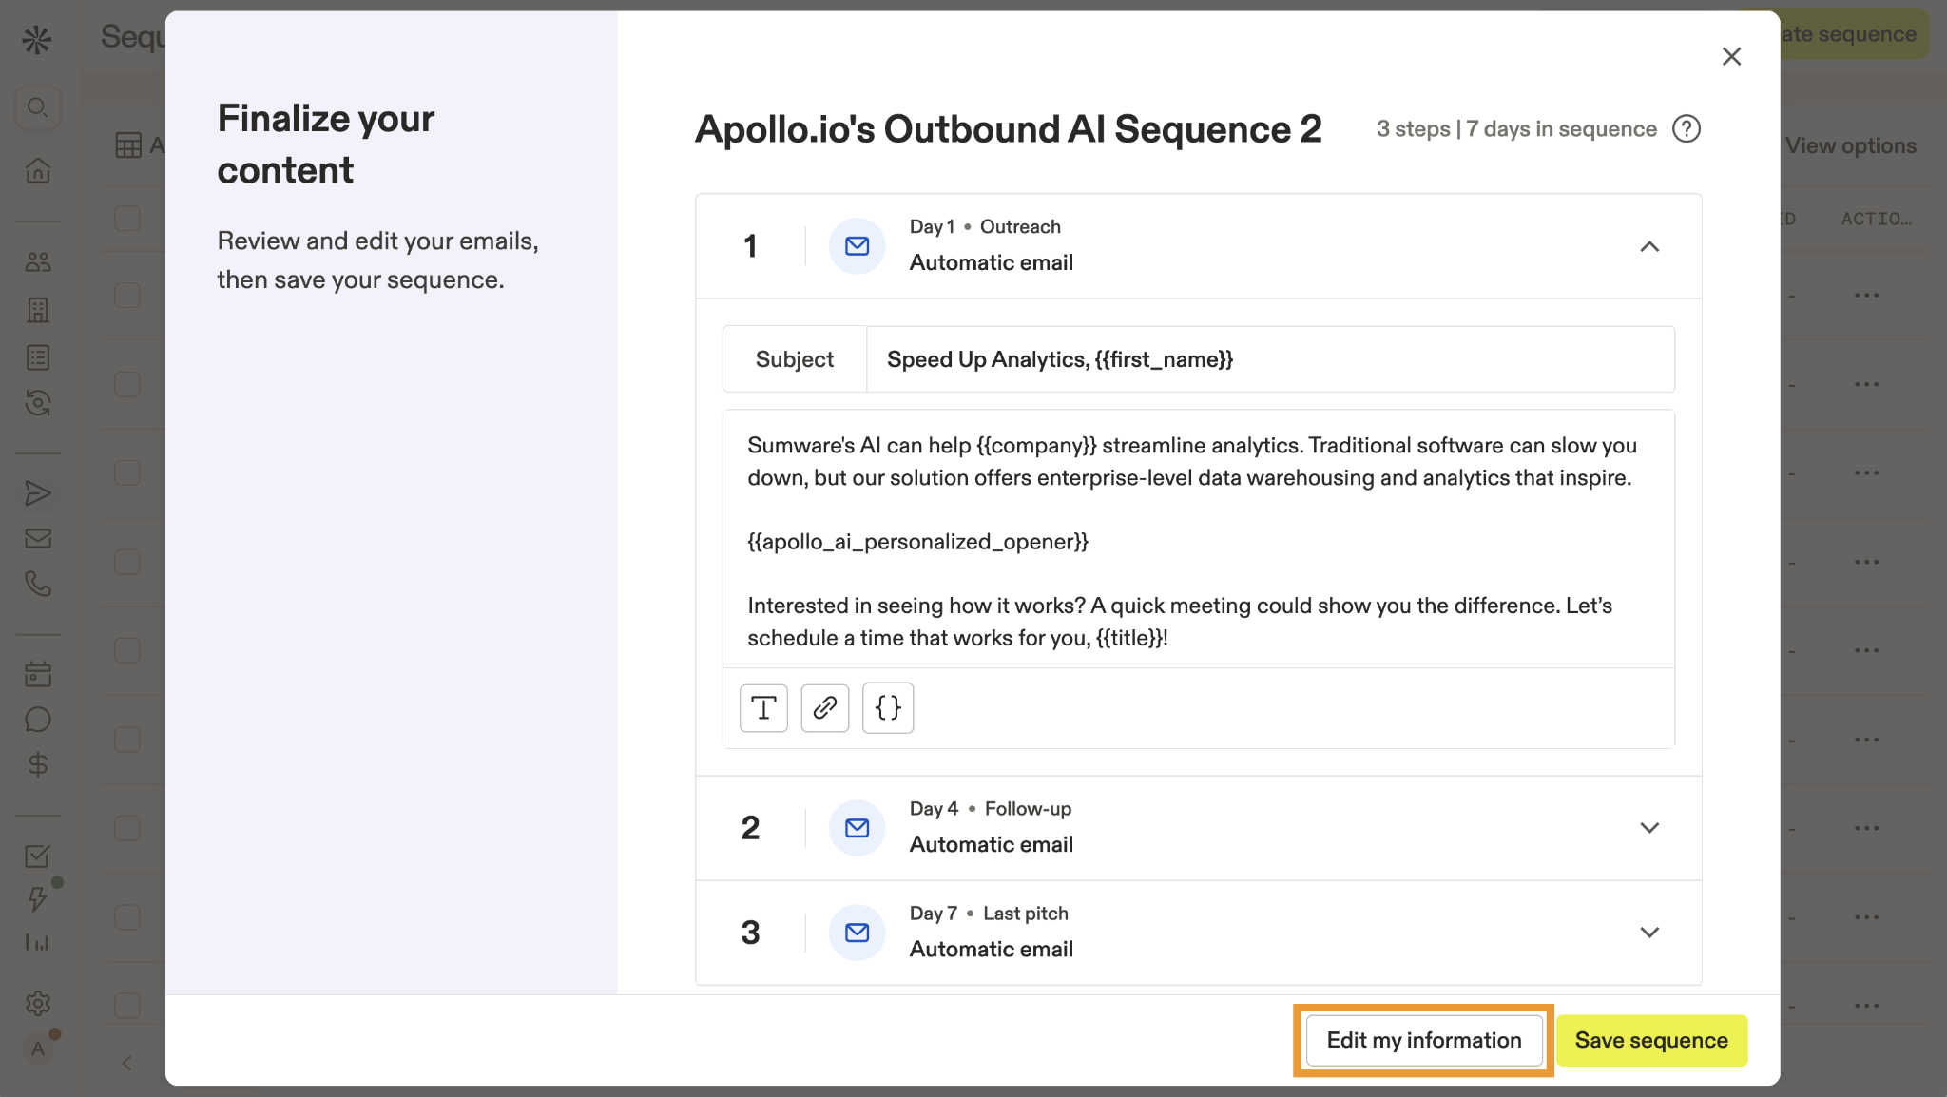Expand step 3 Last pitch email
Image resolution: width=1947 pixels, height=1097 pixels.
click(1649, 932)
